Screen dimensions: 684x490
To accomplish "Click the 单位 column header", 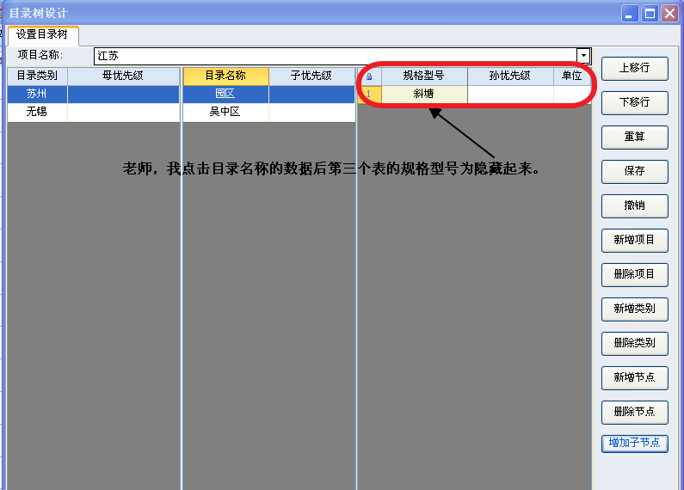I will tap(572, 77).
